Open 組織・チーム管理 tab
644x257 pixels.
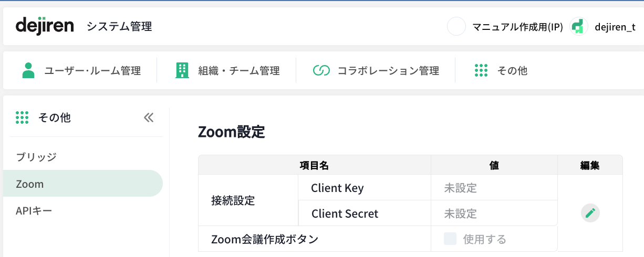pyautogui.click(x=238, y=70)
